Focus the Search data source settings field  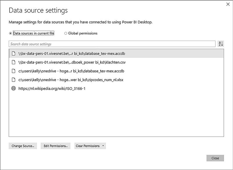pyautogui.click(x=112, y=44)
